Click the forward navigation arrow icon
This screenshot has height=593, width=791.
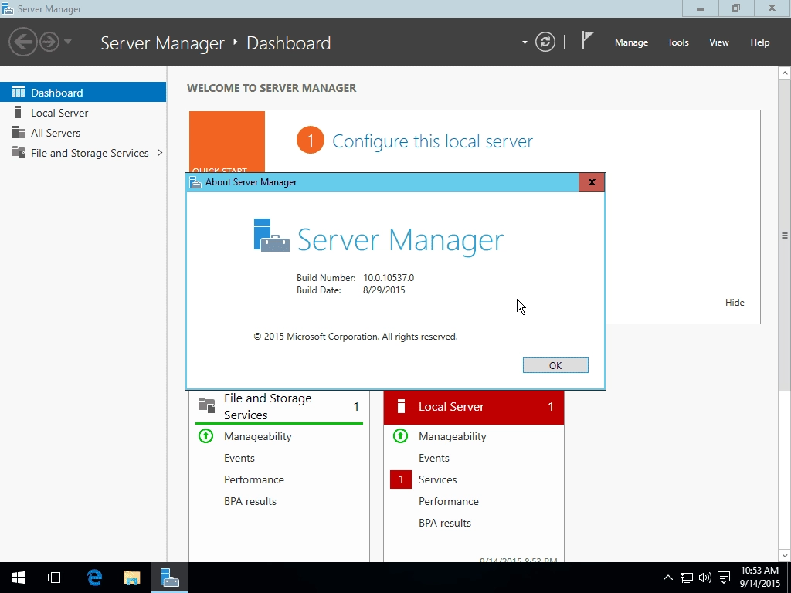pyautogui.click(x=49, y=42)
